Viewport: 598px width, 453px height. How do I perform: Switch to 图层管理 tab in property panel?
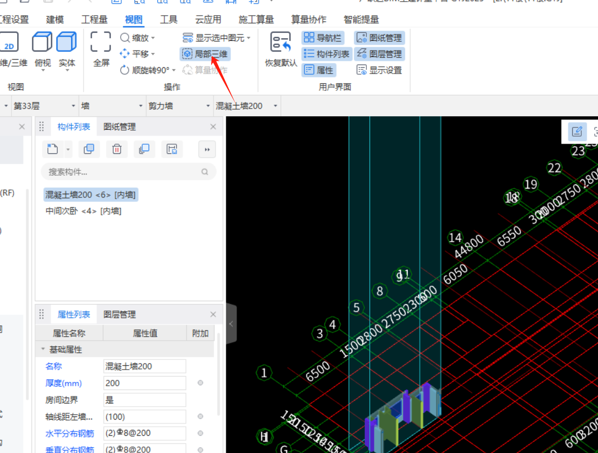120,314
